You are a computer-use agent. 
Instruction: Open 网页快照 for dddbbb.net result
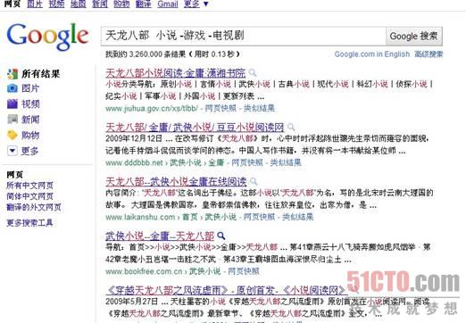(247, 162)
